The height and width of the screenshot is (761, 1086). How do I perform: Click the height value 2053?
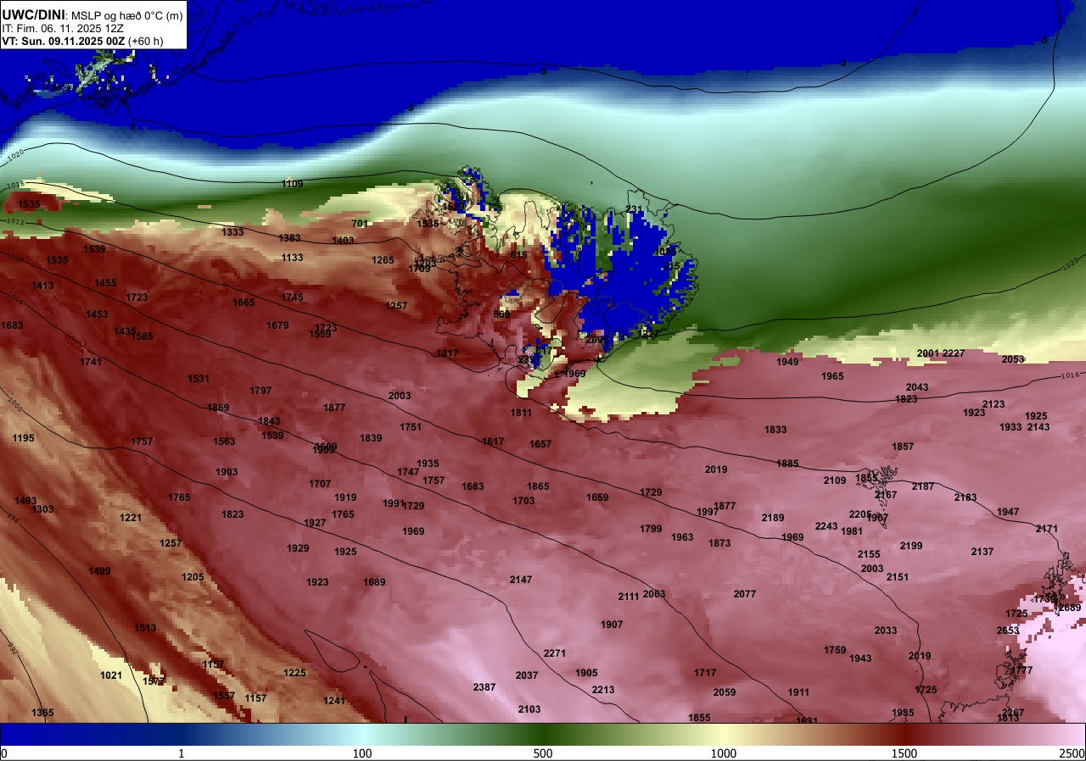pos(1013,359)
